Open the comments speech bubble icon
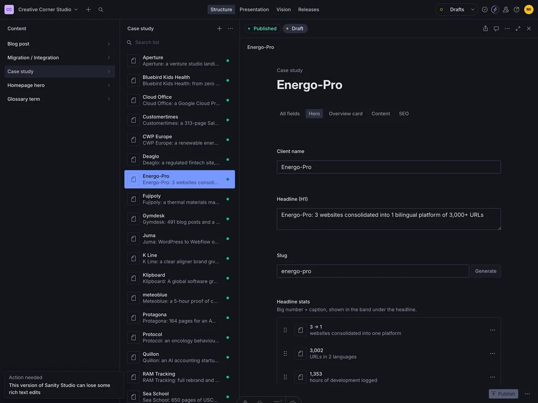The height and width of the screenshot is (403, 538). pos(496,29)
